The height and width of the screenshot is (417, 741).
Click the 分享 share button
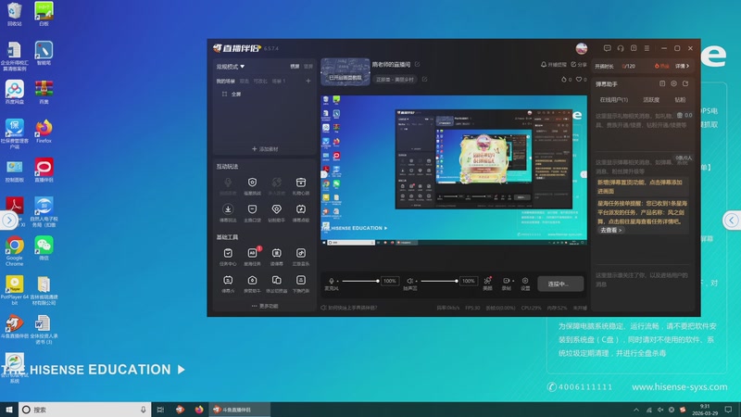[x=578, y=64]
